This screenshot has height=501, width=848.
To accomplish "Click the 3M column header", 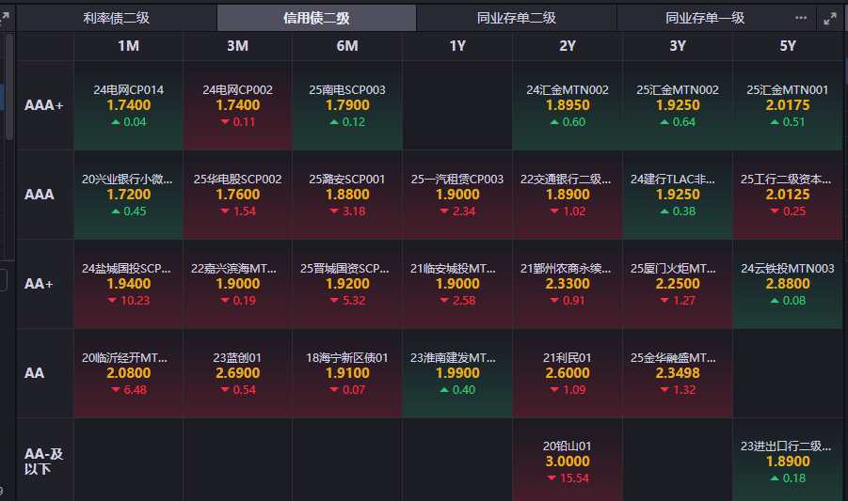I will coord(237,46).
